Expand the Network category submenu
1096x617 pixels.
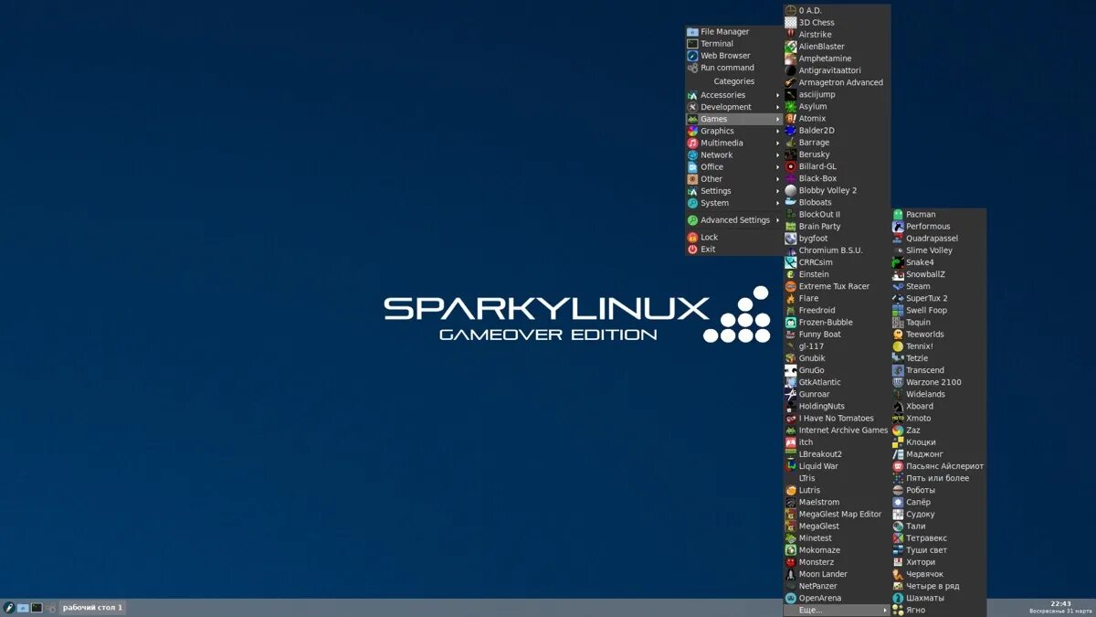click(x=734, y=154)
